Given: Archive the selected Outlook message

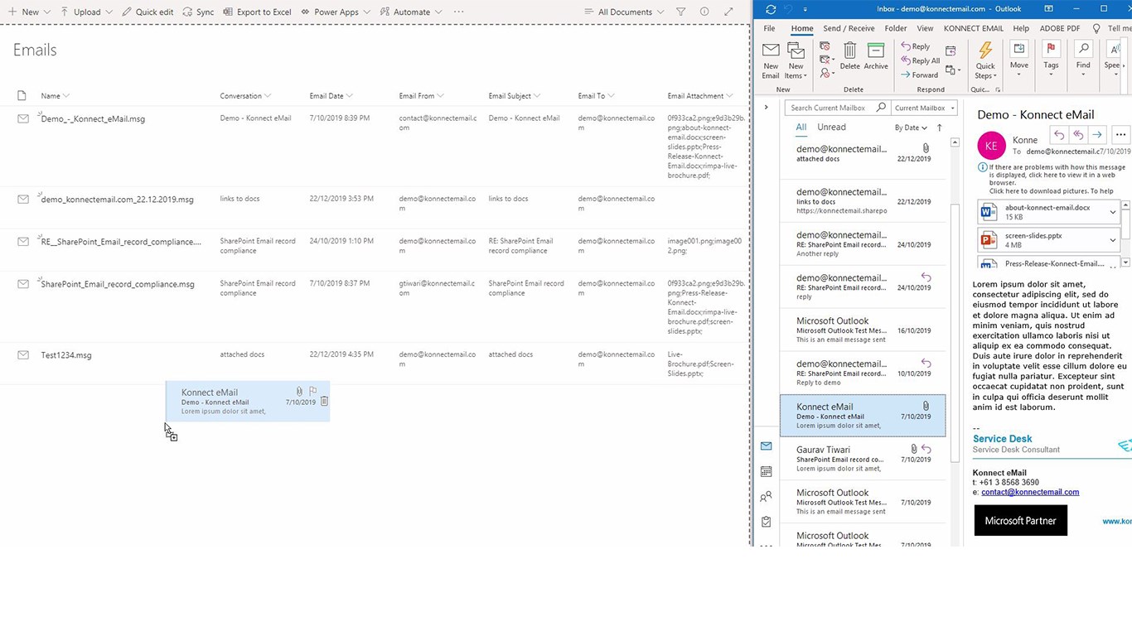Looking at the screenshot, I should (x=876, y=56).
